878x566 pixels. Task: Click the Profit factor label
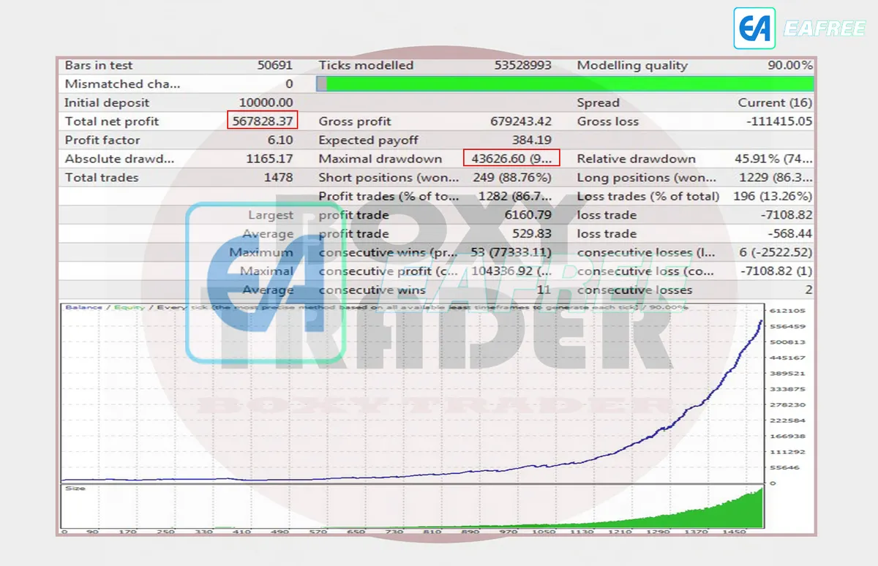pyautogui.click(x=102, y=140)
